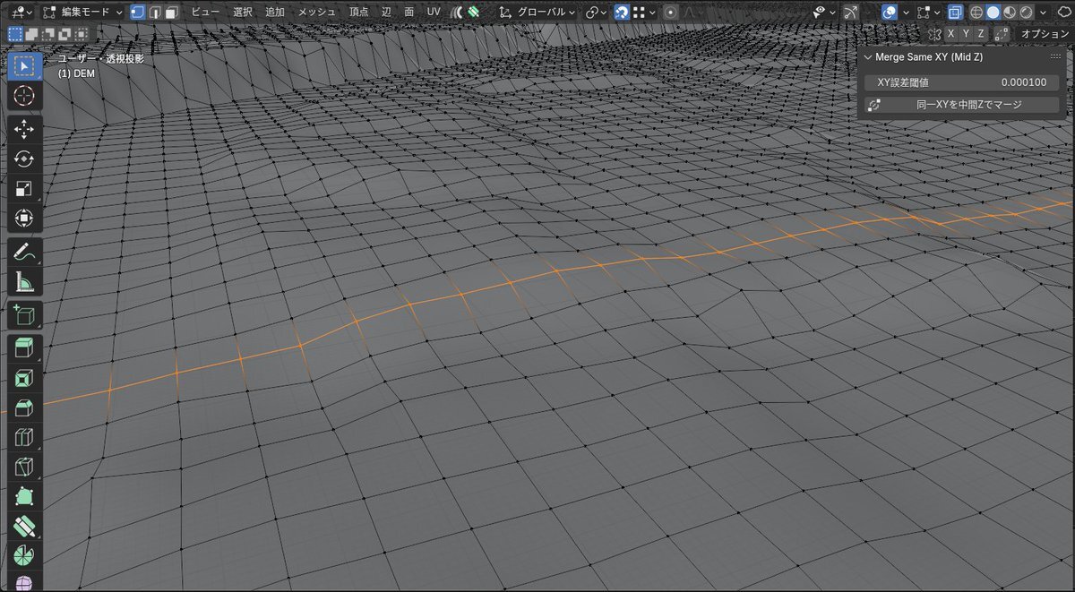
Task: Open the ビュー menu
Action: tap(205, 13)
